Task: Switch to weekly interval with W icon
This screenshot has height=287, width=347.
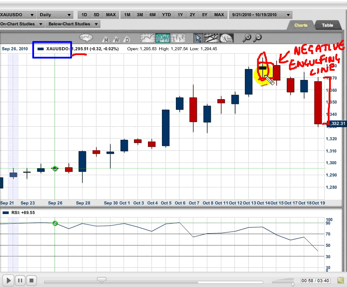Action: point(116,39)
